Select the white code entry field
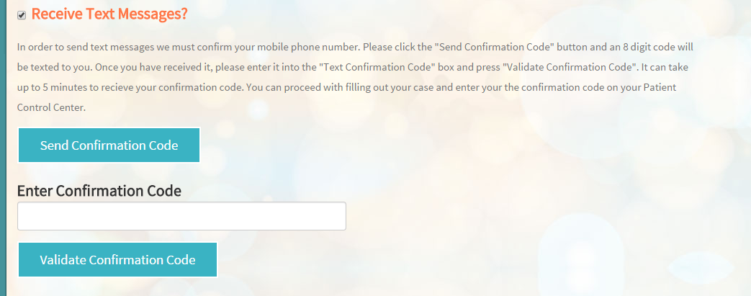This screenshot has height=296, width=751. click(181, 216)
